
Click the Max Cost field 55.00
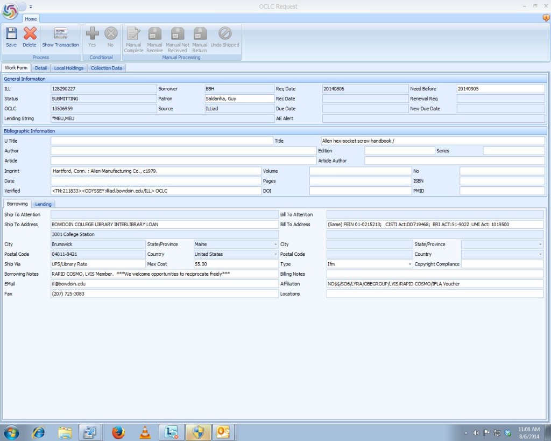pos(236,264)
